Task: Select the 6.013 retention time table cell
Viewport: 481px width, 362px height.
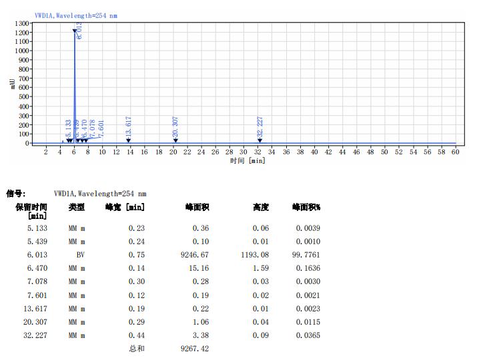Action: coord(37,255)
